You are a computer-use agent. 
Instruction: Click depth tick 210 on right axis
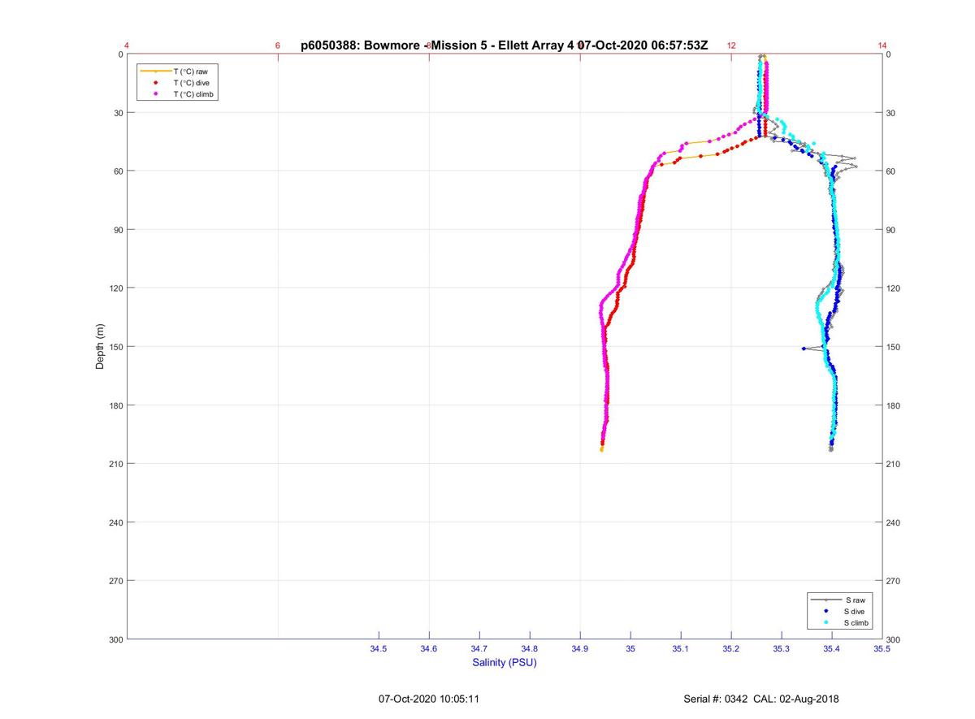(894, 464)
